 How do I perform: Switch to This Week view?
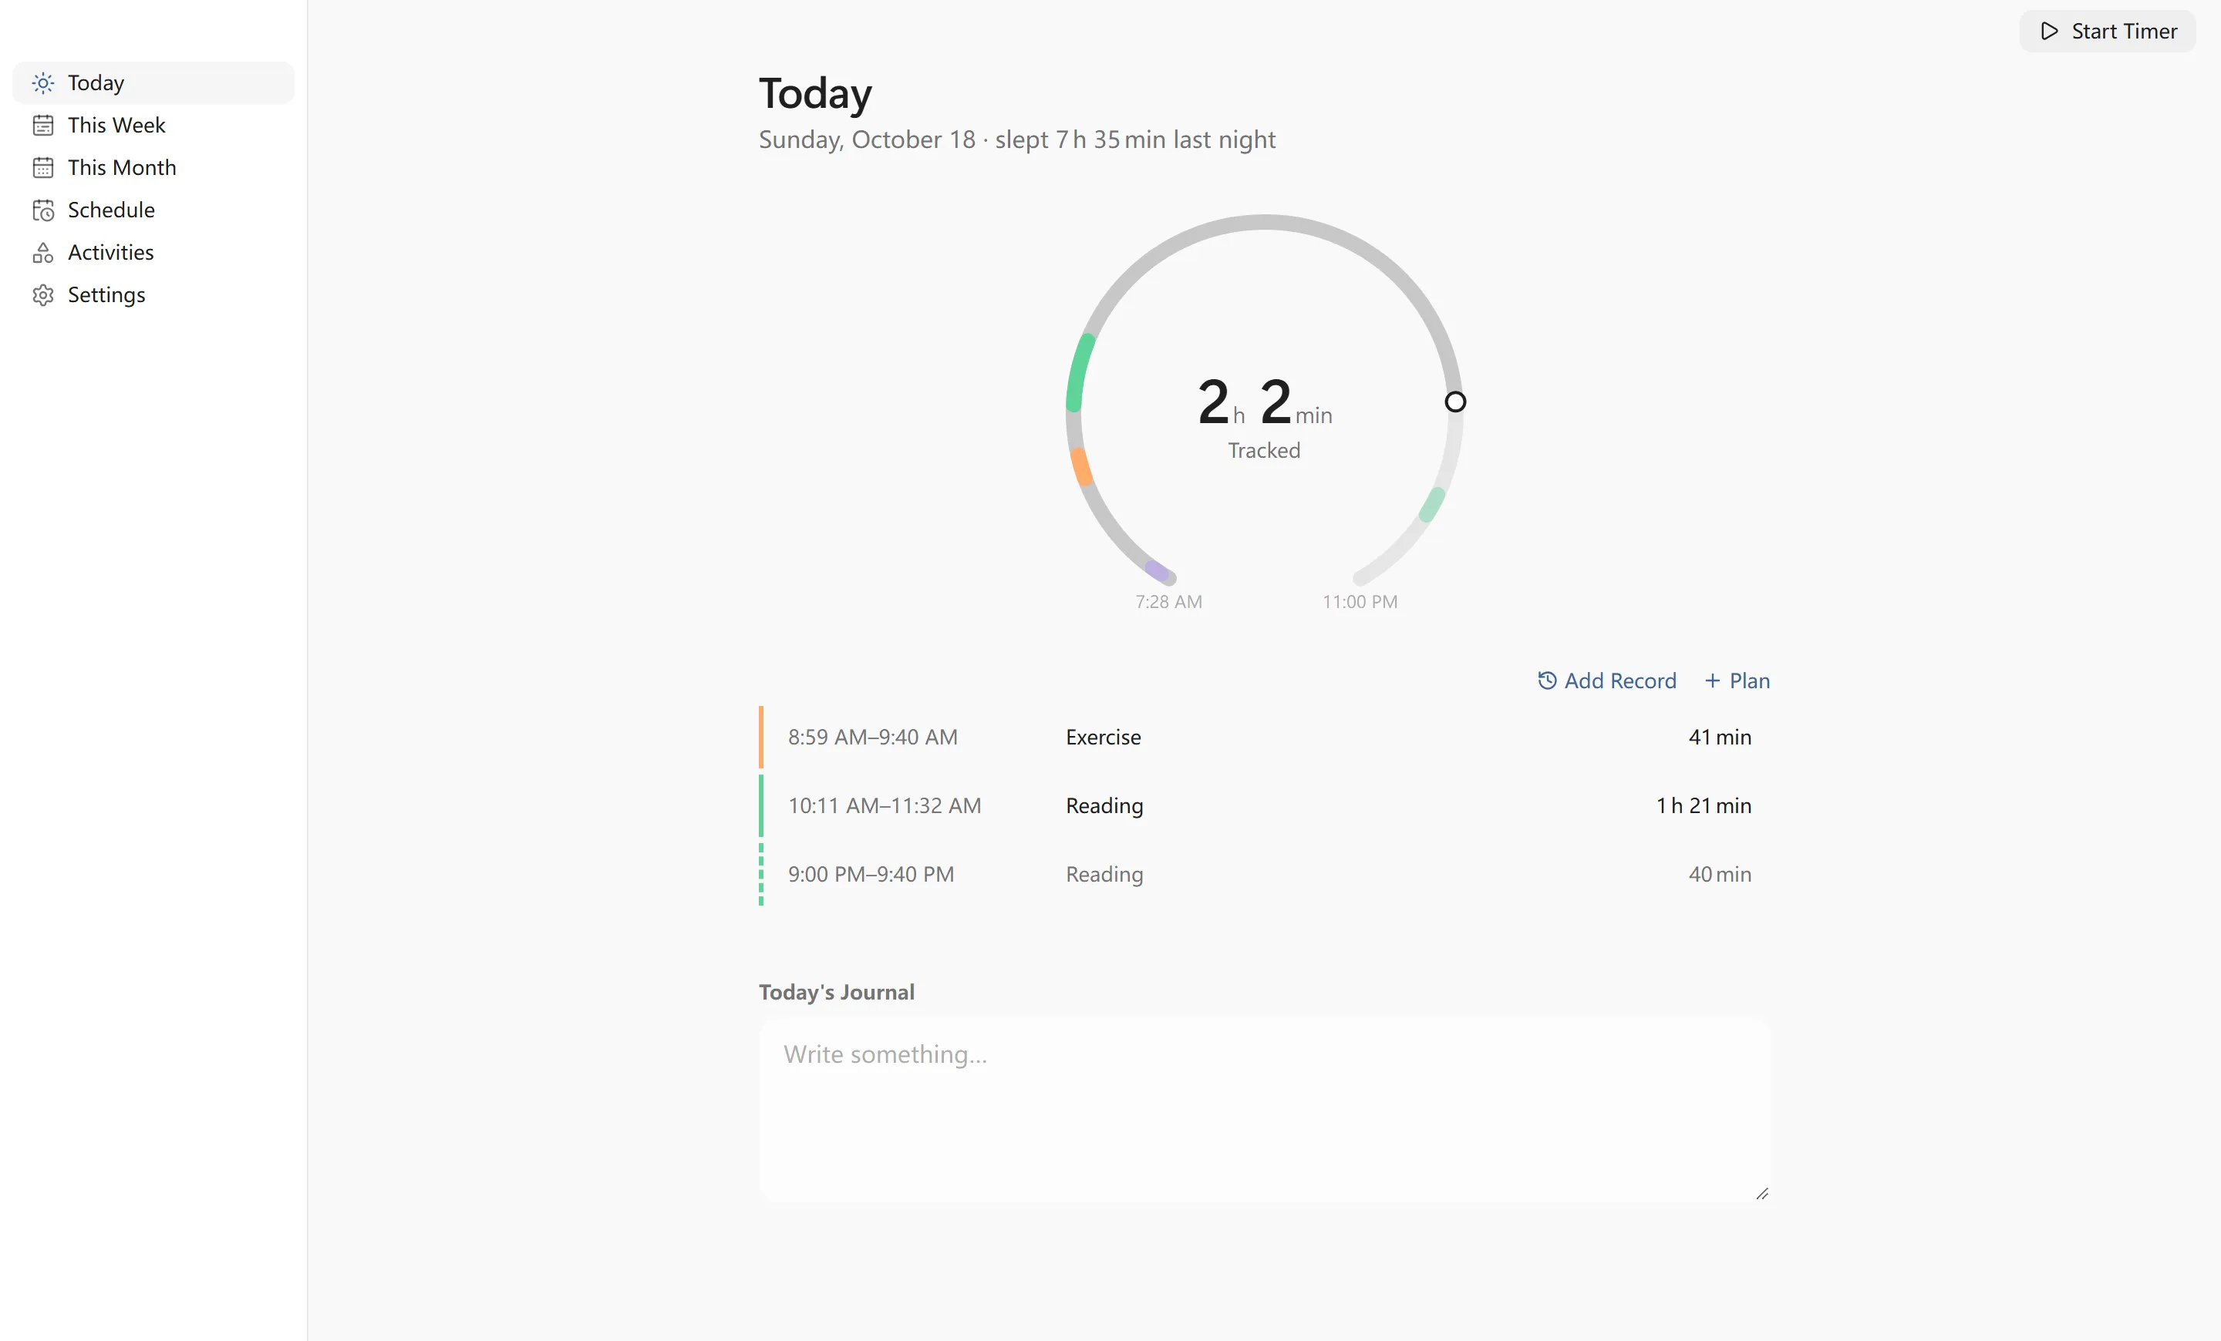[x=153, y=125]
